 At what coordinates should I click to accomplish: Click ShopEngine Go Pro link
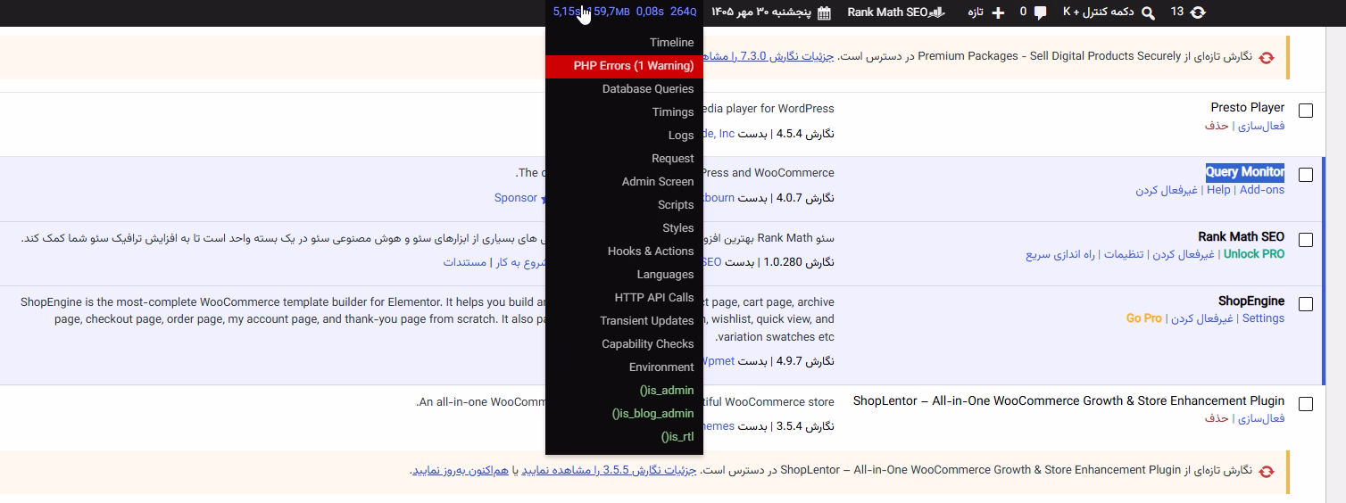click(1144, 318)
